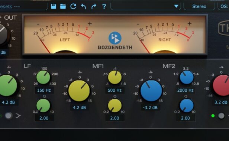Click MF1 frequency knob above 500 Hz
Screen dimensions: 229x141
115,77
